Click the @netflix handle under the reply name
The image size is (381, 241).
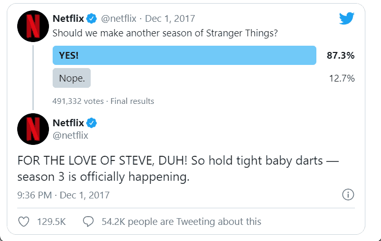(70, 136)
